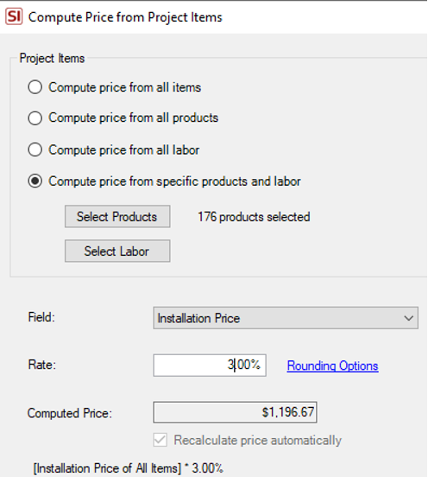428x477 pixels.
Task: Open the Field dropdown showing Installation Price
Action: pyautogui.click(x=286, y=318)
